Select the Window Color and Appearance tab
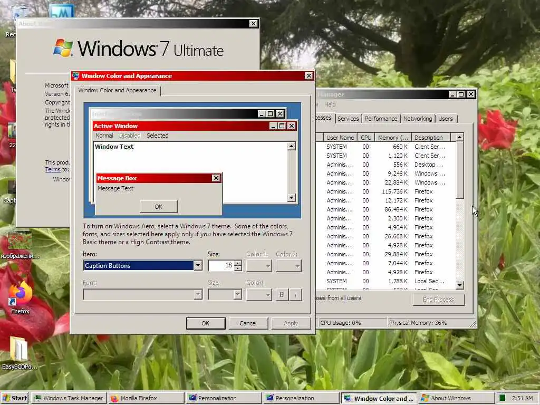This screenshot has height=405, width=540. (x=117, y=90)
